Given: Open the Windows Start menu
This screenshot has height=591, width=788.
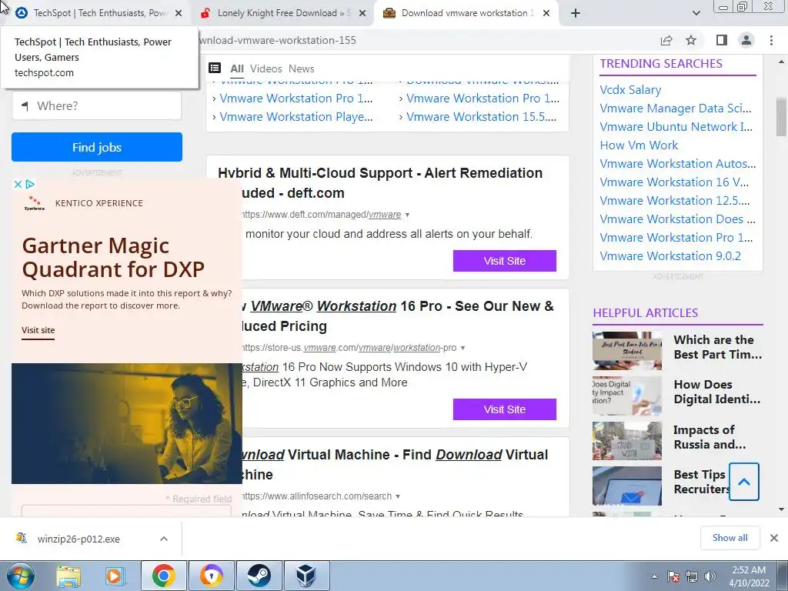Looking at the screenshot, I should pos(20,576).
